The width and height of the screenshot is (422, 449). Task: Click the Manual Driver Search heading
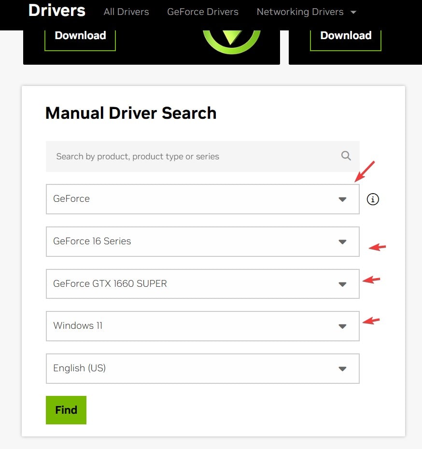tap(131, 113)
